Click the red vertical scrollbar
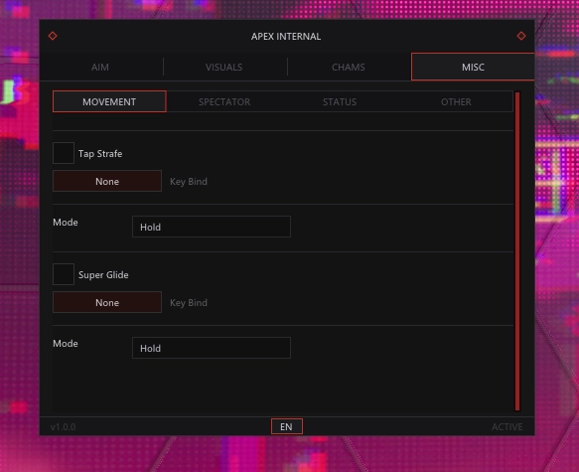579x472 pixels. coord(517,251)
